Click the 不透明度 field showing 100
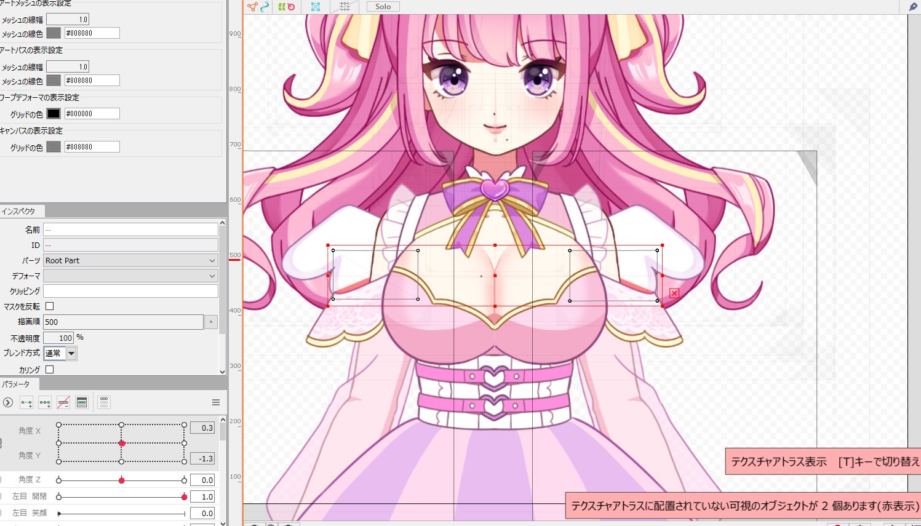The height and width of the screenshot is (526, 921). tap(58, 338)
